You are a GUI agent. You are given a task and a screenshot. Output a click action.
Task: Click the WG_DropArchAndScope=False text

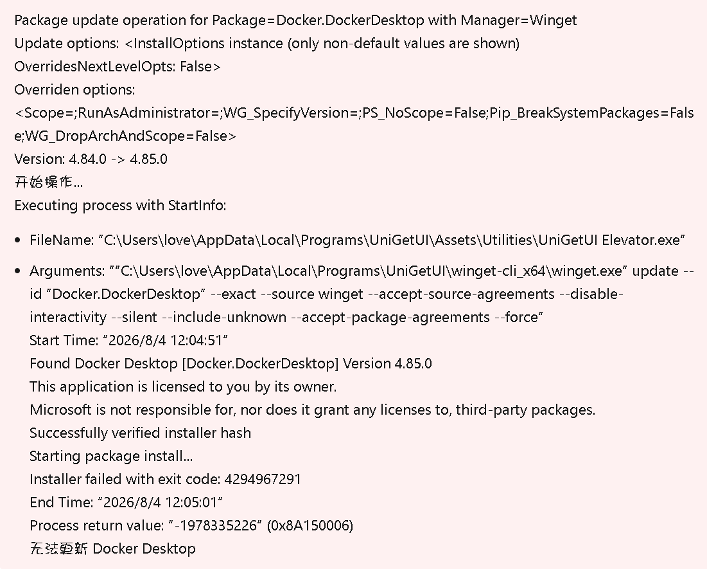point(125,136)
